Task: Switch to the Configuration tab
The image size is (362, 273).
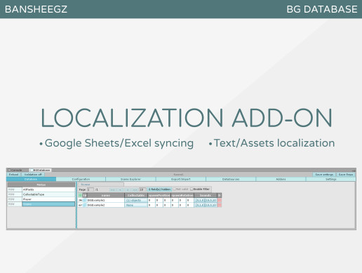Action: point(81,179)
